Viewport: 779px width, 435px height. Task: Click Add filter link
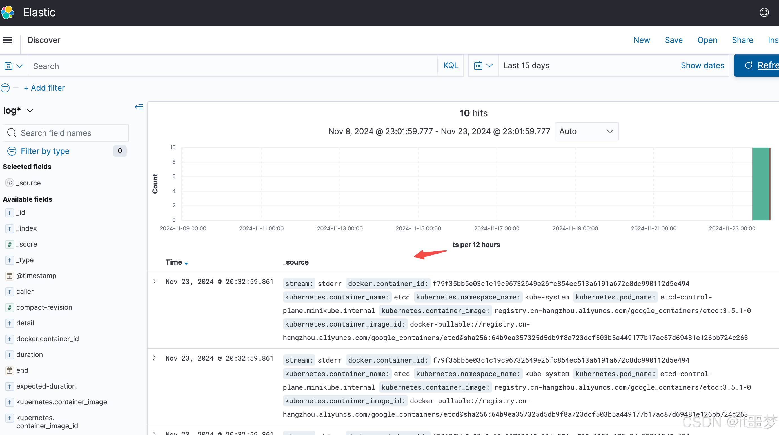tap(44, 88)
